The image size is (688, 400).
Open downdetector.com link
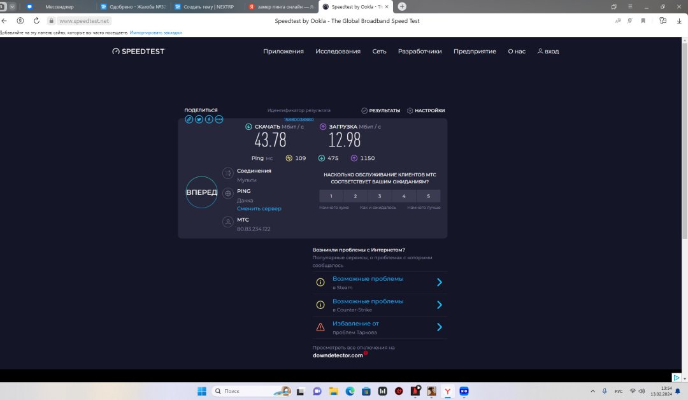pyautogui.click(x=338, y=355)
